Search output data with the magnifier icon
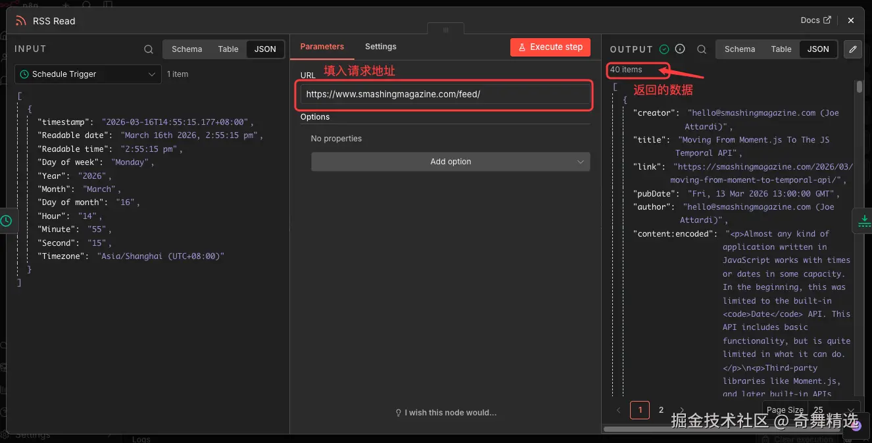Image resolution: width=872 pixels, height=443 pixels. [x=702, y=49]
